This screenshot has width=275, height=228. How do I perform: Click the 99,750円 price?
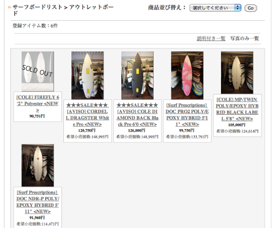pyautogui.click(x=186, y=131)
